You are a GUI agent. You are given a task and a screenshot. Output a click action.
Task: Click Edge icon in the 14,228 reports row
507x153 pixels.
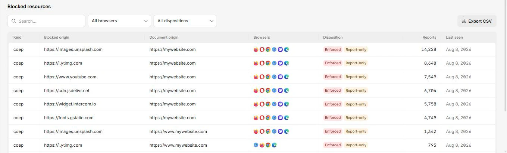pos(287,49)
